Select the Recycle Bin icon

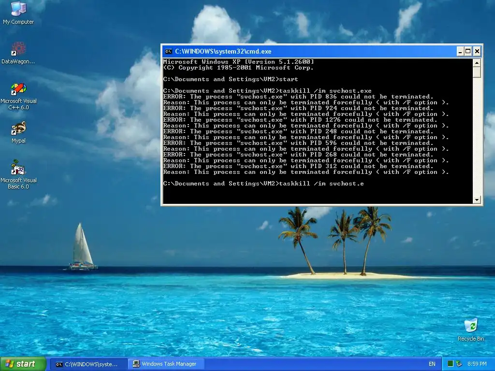coord(471,329)
